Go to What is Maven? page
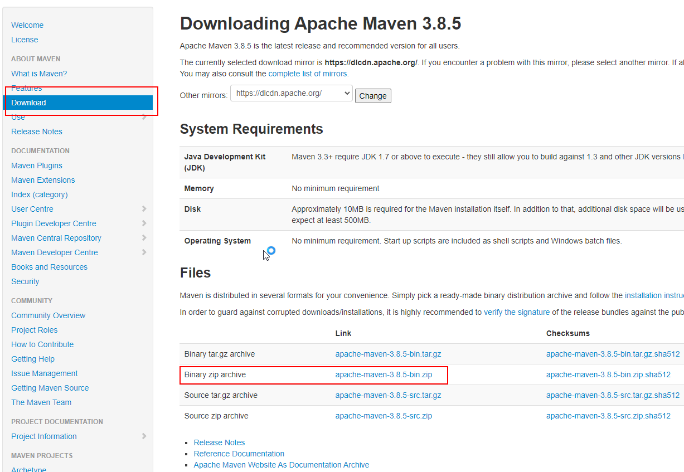Screen dimensions: 684x472 [39, 74]
